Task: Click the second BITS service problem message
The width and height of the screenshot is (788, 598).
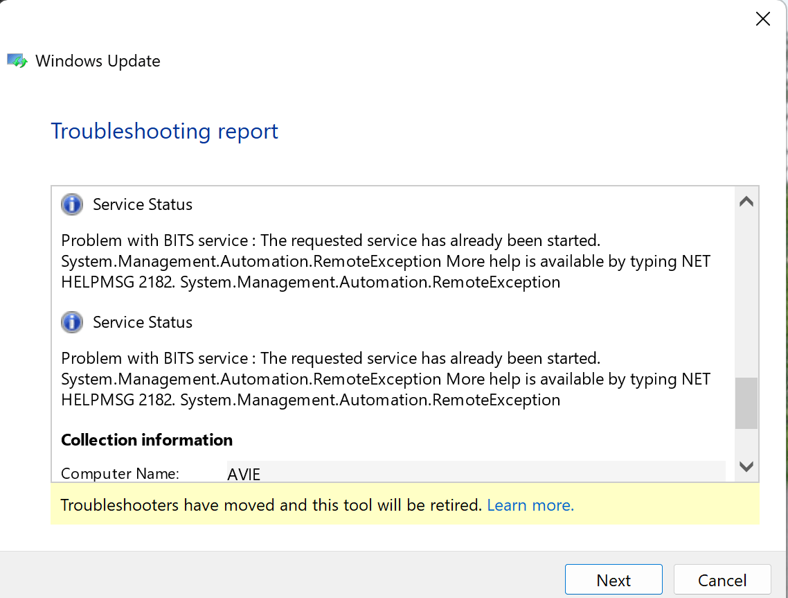Action: coord(386,379)
